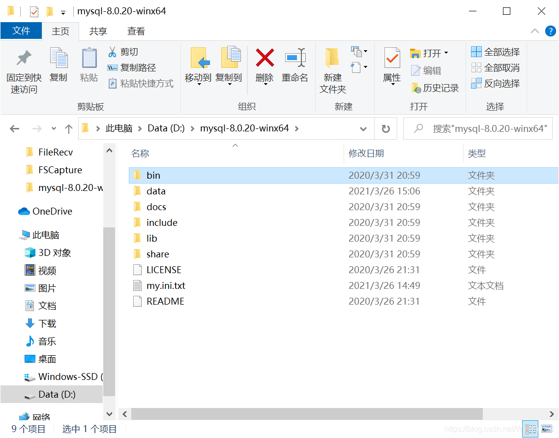559x438 pixels.
Task: Open the Copy To button
Action: point(229,65)
